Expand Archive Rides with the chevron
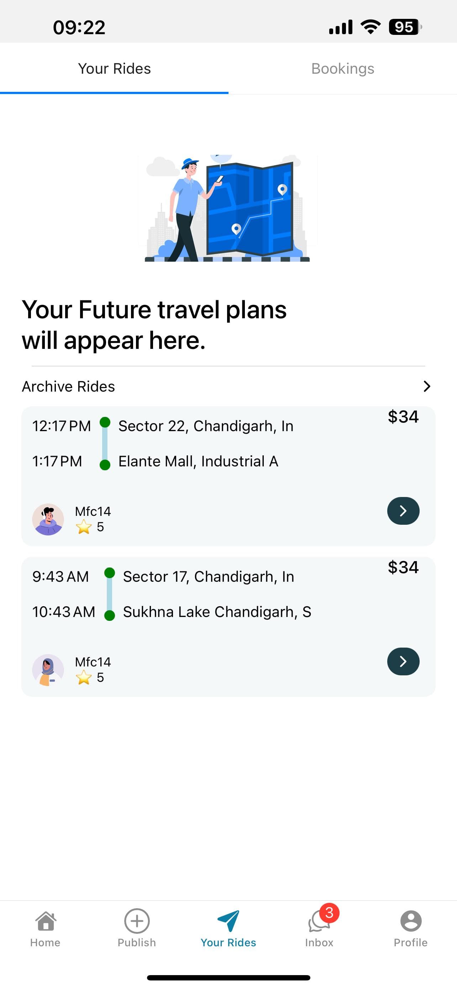Viewport: 457px width, 989px height. click(x=426, y=386)
